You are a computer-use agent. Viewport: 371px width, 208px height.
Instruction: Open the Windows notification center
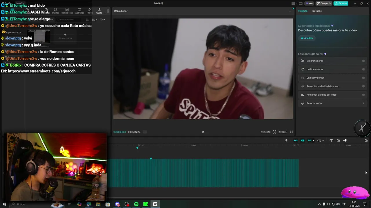coord(365,204)
